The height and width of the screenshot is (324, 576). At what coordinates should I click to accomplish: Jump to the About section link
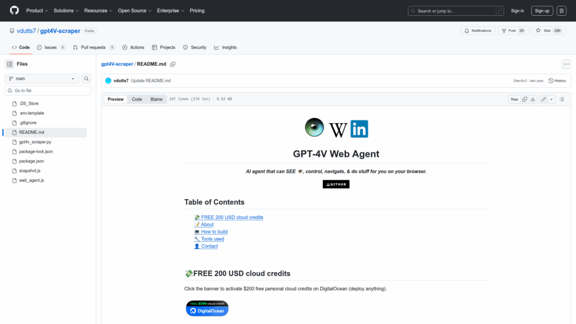[x=204, y=224]
